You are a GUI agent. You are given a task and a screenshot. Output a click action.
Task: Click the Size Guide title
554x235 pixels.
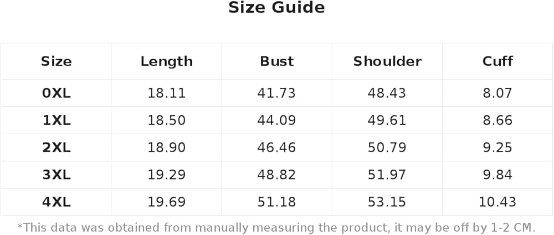(x=276, y=7)
